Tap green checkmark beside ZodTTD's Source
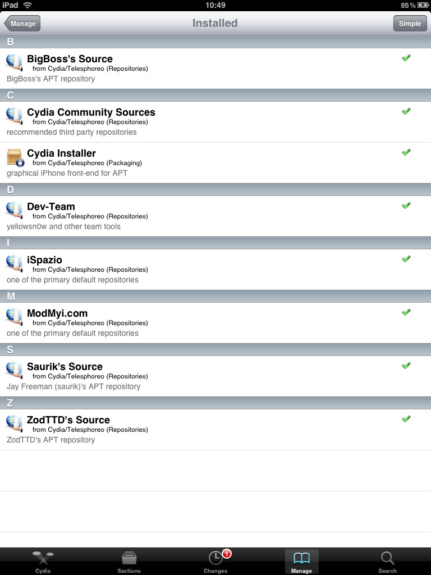 (x=406, y=419)
